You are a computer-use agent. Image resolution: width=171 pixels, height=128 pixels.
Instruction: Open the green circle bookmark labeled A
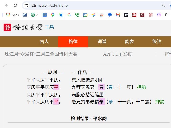click(35, 15)
